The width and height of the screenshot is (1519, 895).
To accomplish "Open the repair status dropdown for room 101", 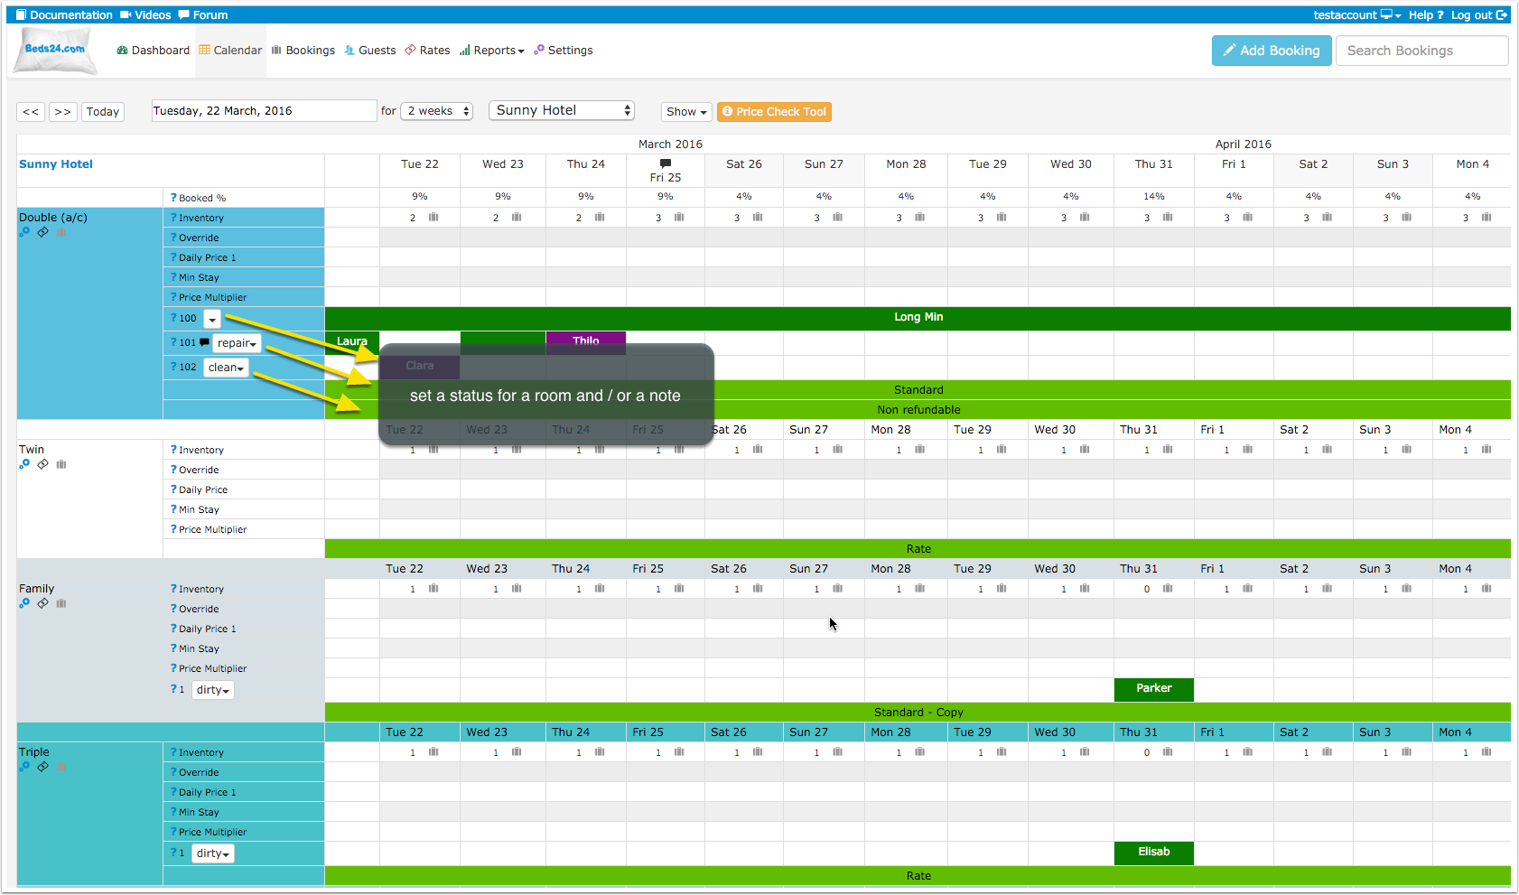I will coord(238,343).
